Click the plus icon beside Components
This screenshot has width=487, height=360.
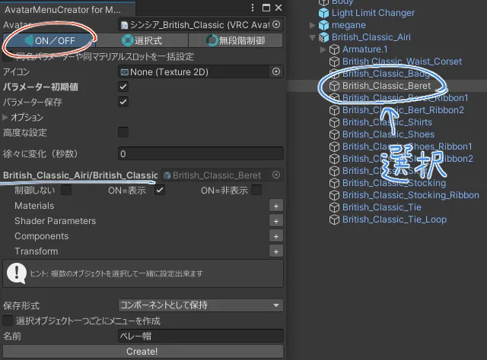[x=276, y=236]
